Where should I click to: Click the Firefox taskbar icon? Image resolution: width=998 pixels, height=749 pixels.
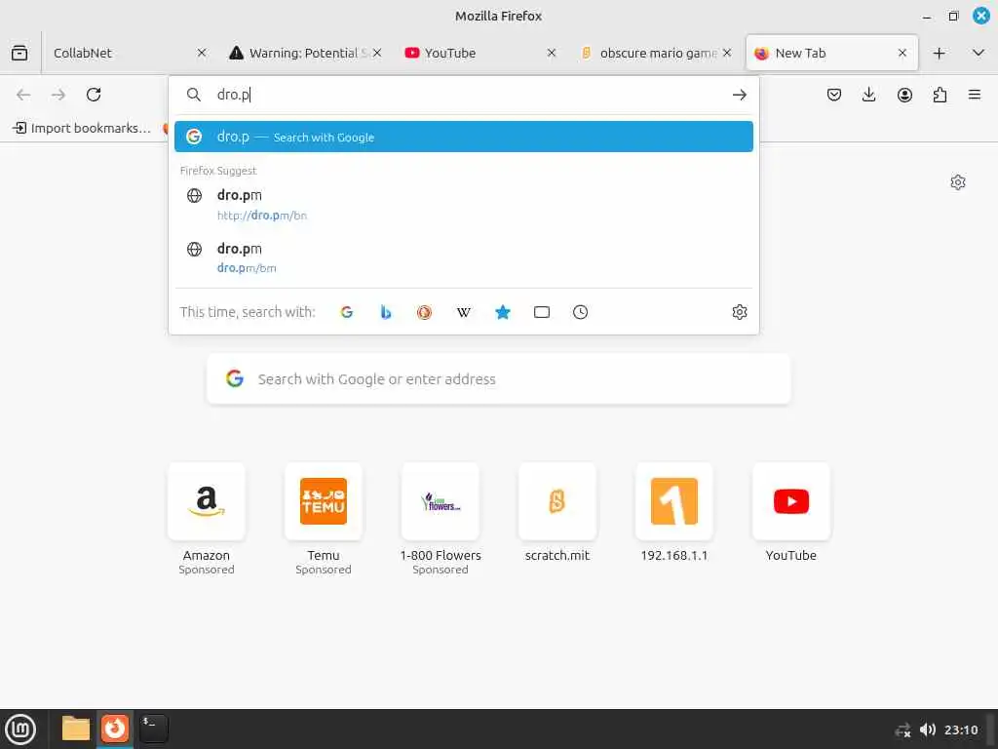coord(115,729)
